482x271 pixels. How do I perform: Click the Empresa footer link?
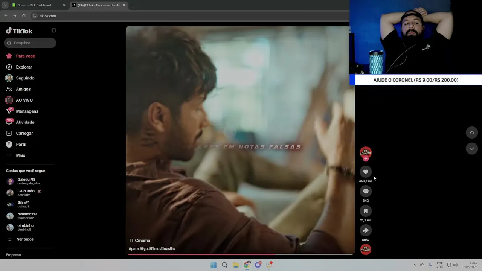13,255
